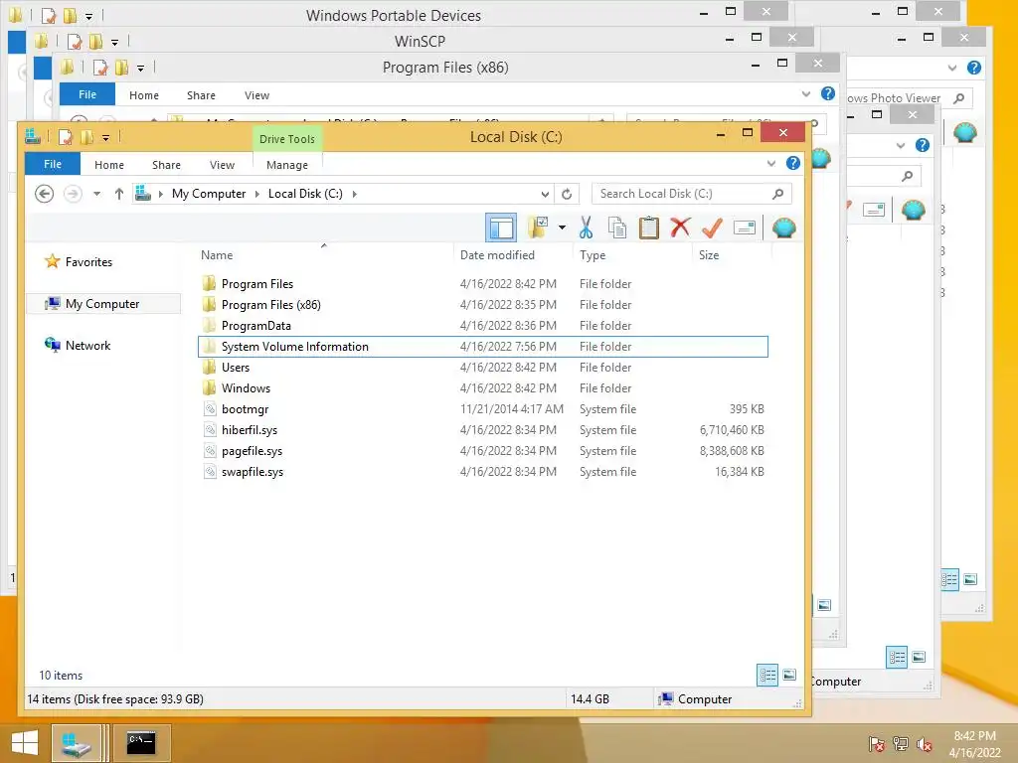Image resolution: width=1018 pixels, height=763 pixels.
Task: Click the Drive Tools contextual tab header
Action: (287, 139)
